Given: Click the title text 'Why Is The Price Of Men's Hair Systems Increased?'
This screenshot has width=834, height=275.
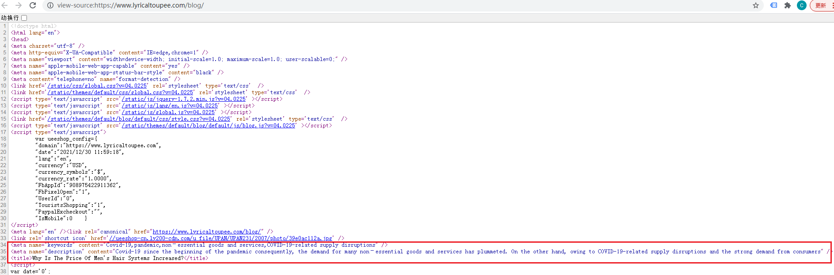Looking at the screenshot, I should click(107, 258).
